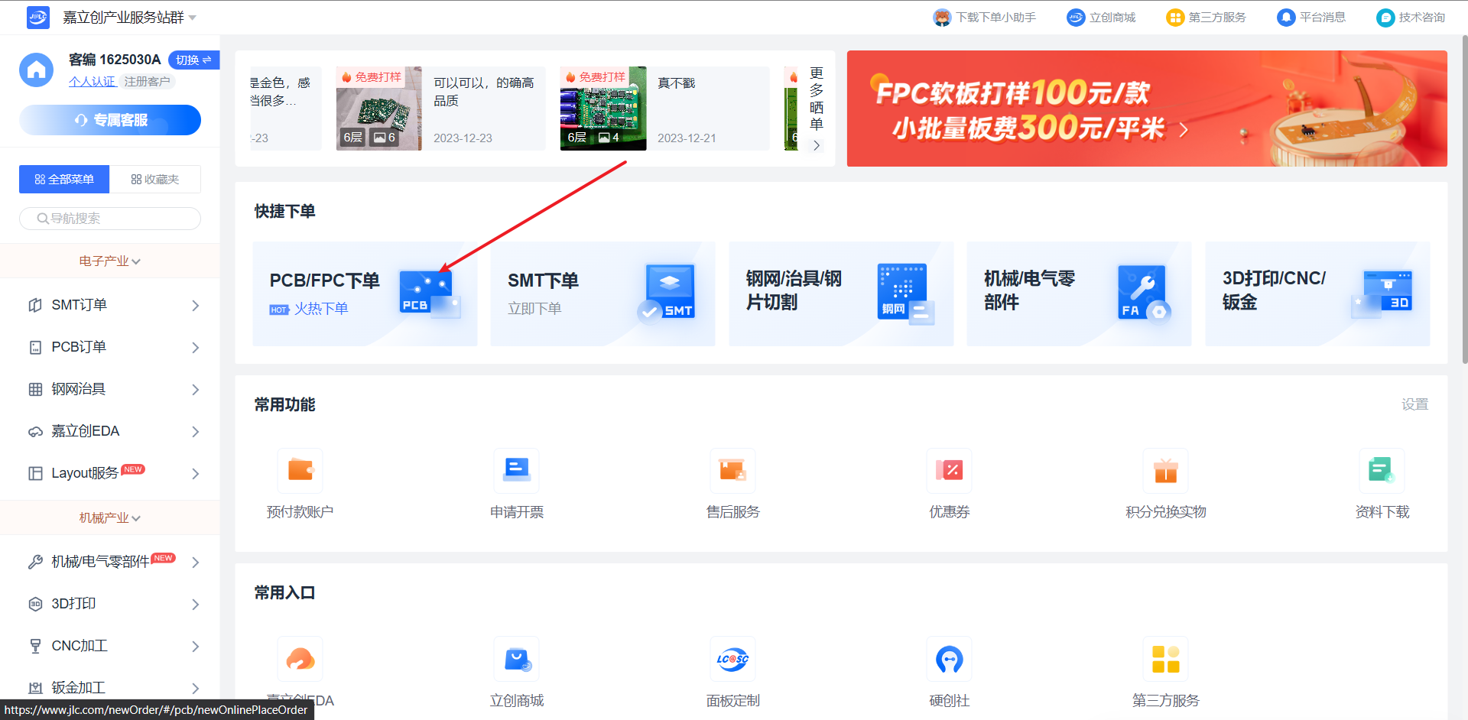Open the 资料下载 document icon

click(x=1382, y=470)
